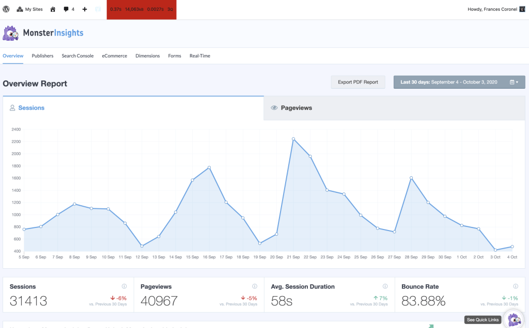Expand the Last 30 days date range dropdown

click(459, 82)
